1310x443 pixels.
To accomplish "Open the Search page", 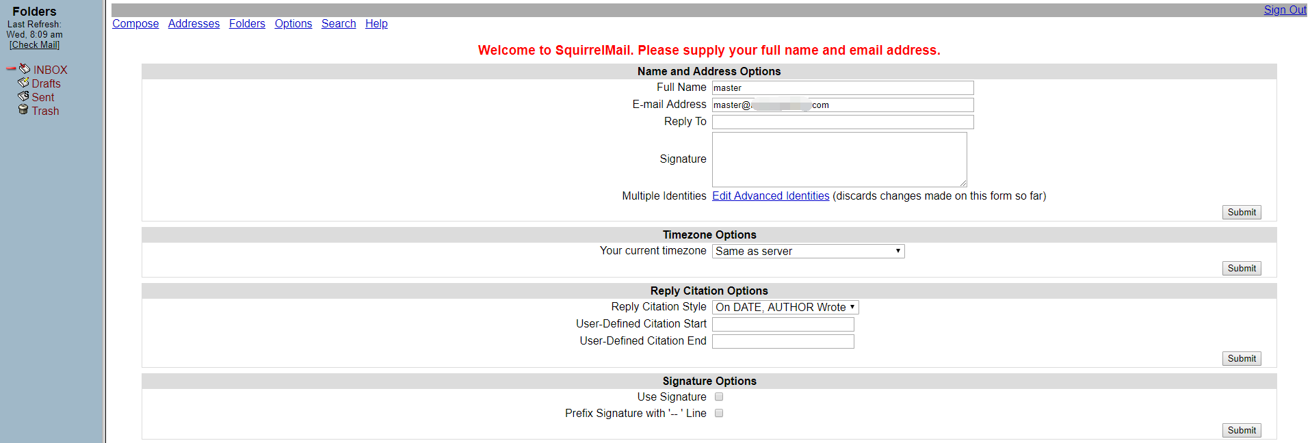I will point(339,24).
